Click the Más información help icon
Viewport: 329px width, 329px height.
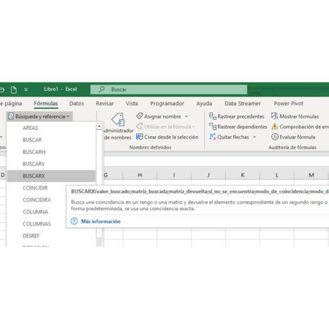pos(74,221)
